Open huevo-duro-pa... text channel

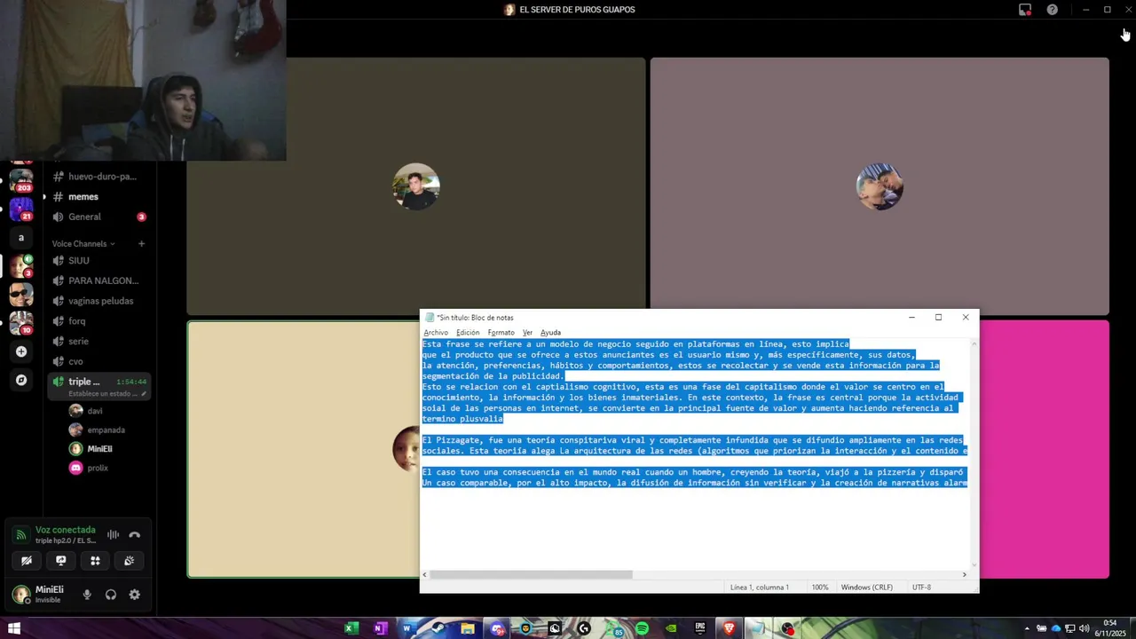99,176
